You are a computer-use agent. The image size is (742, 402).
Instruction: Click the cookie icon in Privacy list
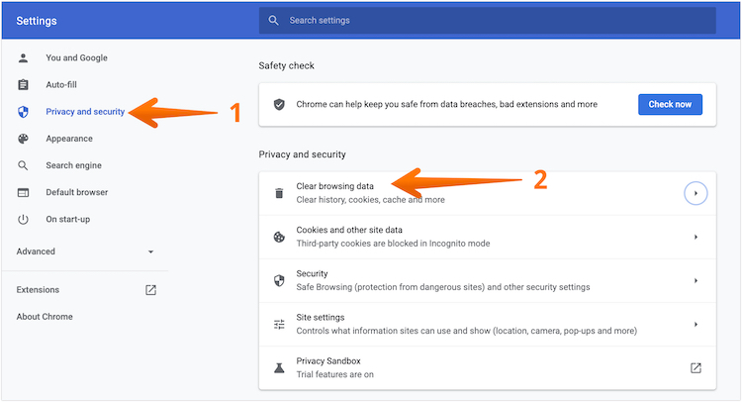tap(279, 237)
